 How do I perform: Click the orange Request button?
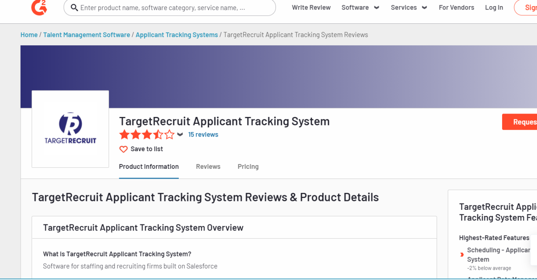tap(519, 122)
